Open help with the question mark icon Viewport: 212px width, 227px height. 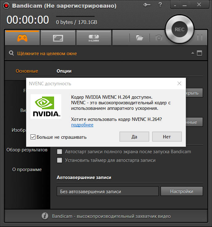point(160,5)
